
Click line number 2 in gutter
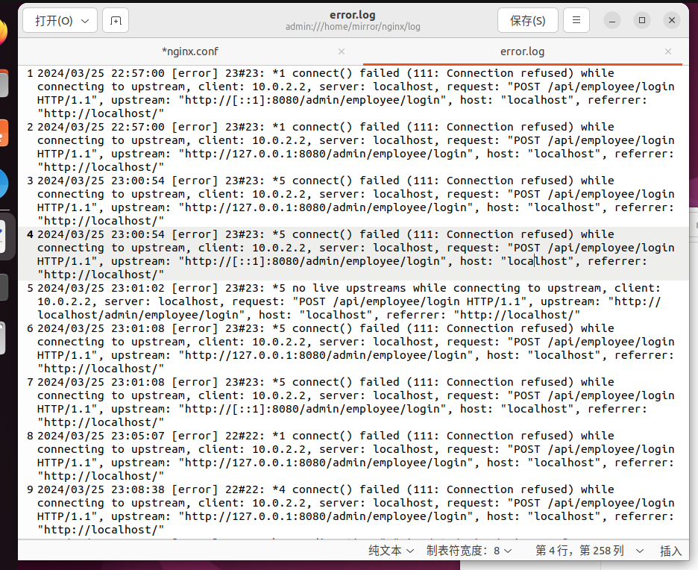point(31,127)
